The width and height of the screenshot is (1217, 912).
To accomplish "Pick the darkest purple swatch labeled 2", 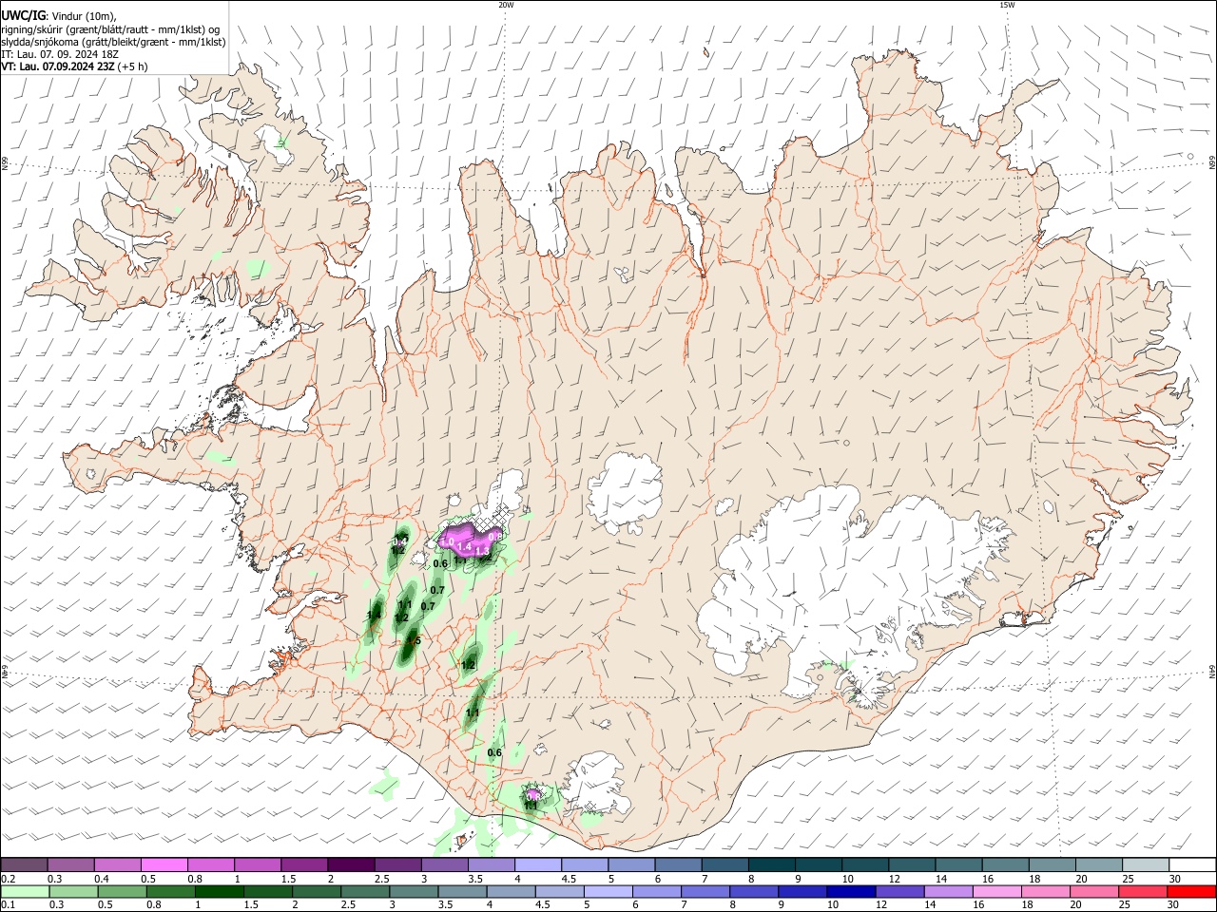I will coord(351,864).
